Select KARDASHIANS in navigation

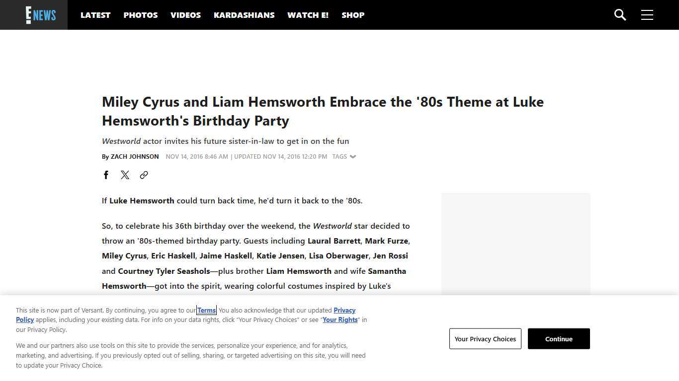point(244,15)
